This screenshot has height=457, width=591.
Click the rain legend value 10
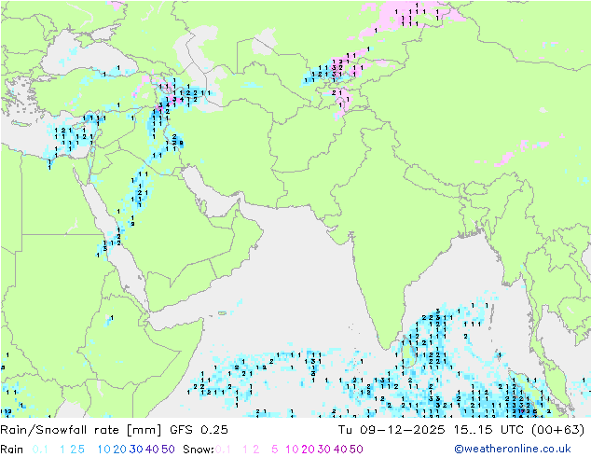click(x=104, y=450)
